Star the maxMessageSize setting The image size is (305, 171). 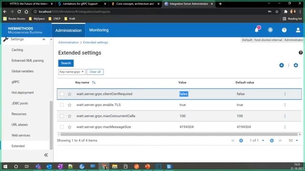tap(70, 127)
